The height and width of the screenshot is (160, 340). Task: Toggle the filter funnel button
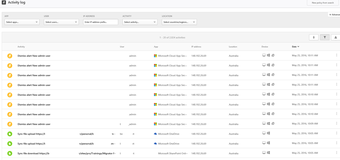tap(324, 37)
